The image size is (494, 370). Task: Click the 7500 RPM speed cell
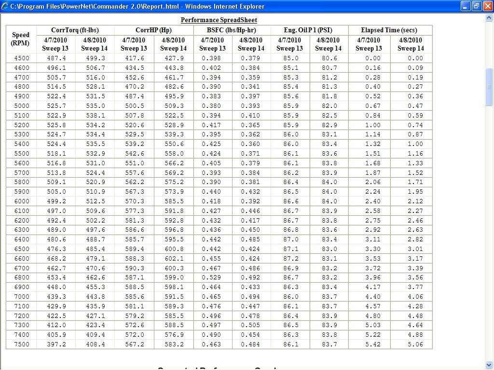pyautogui.click(x=21, y=344)
